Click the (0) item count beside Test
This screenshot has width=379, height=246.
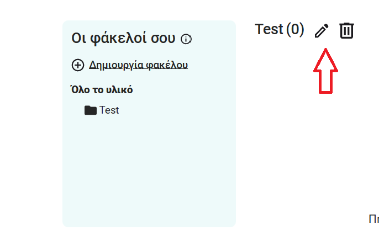(295, 29)
